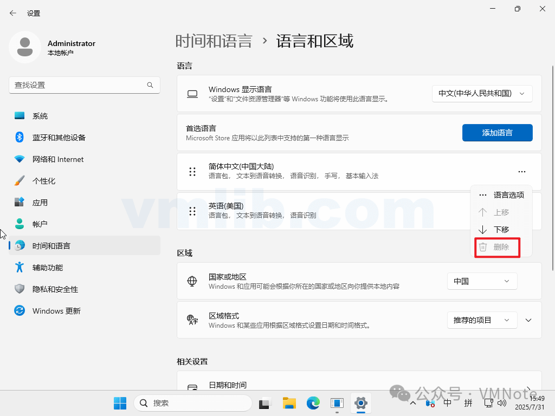Expand the 区域格式 row chevron
The image size is (555, 416).
click(x=529, y=320)
